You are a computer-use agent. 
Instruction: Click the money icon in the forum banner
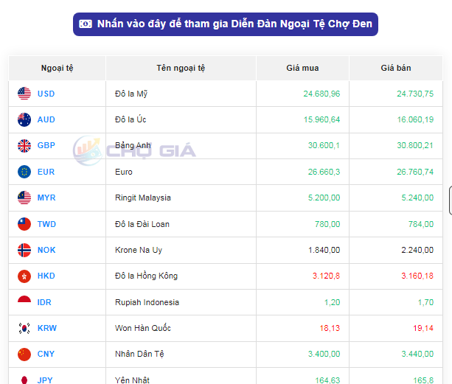(x=86, y=24)
